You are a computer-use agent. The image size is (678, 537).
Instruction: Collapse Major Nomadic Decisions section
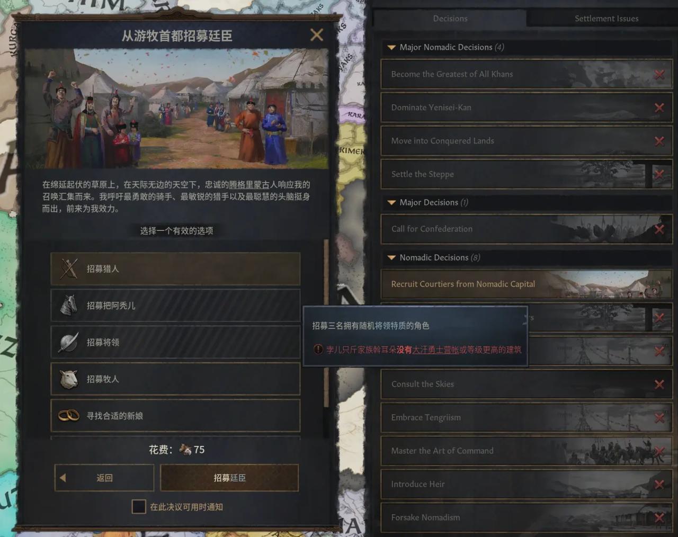coord(391,48)
